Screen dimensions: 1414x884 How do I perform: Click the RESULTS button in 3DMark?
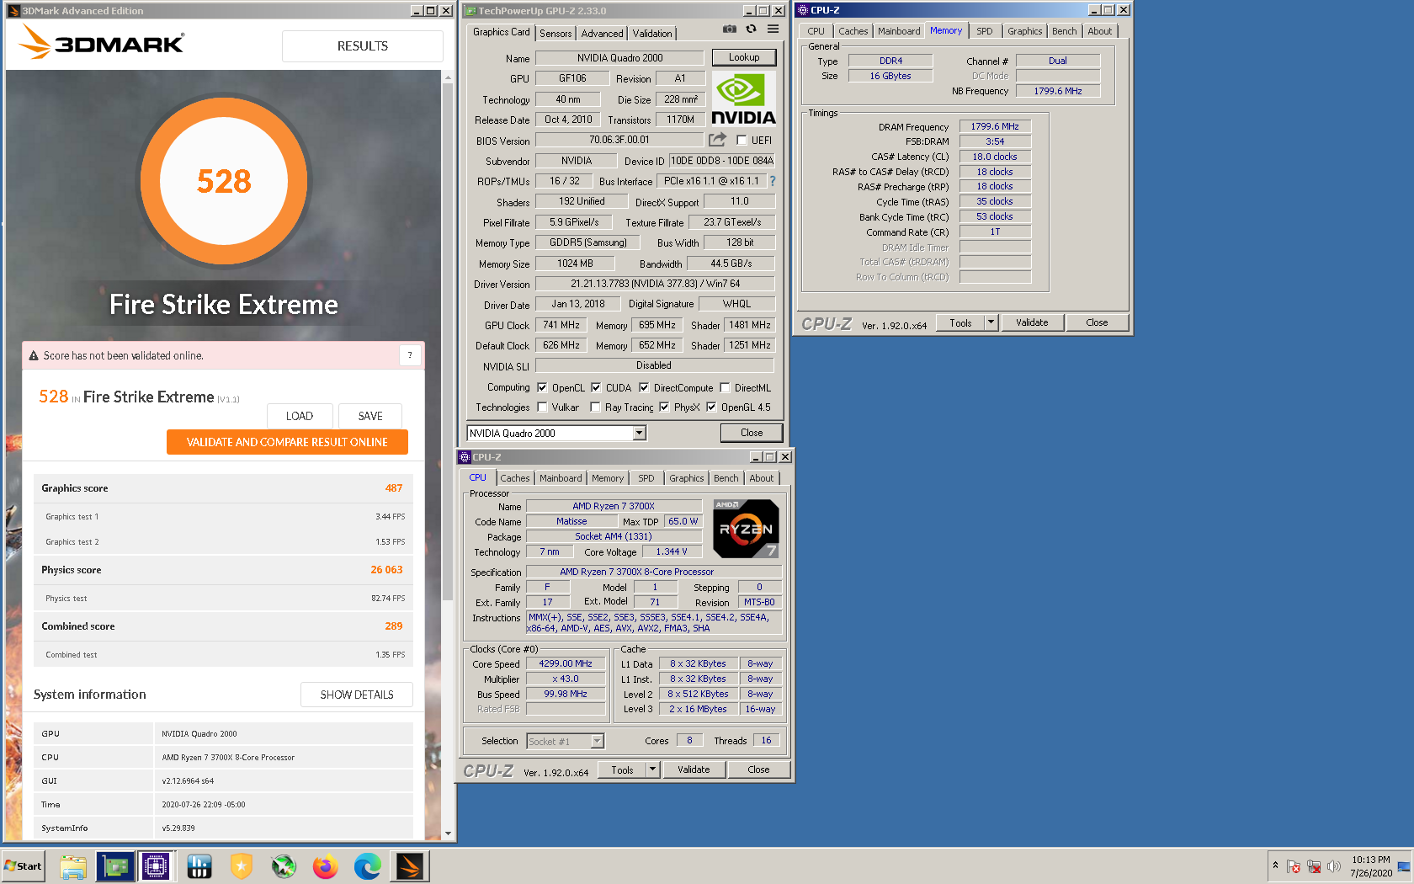point(362,46)
